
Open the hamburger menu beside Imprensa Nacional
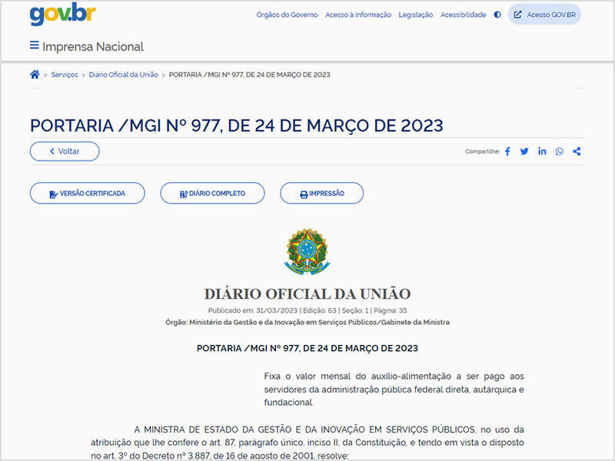(34, 46)
